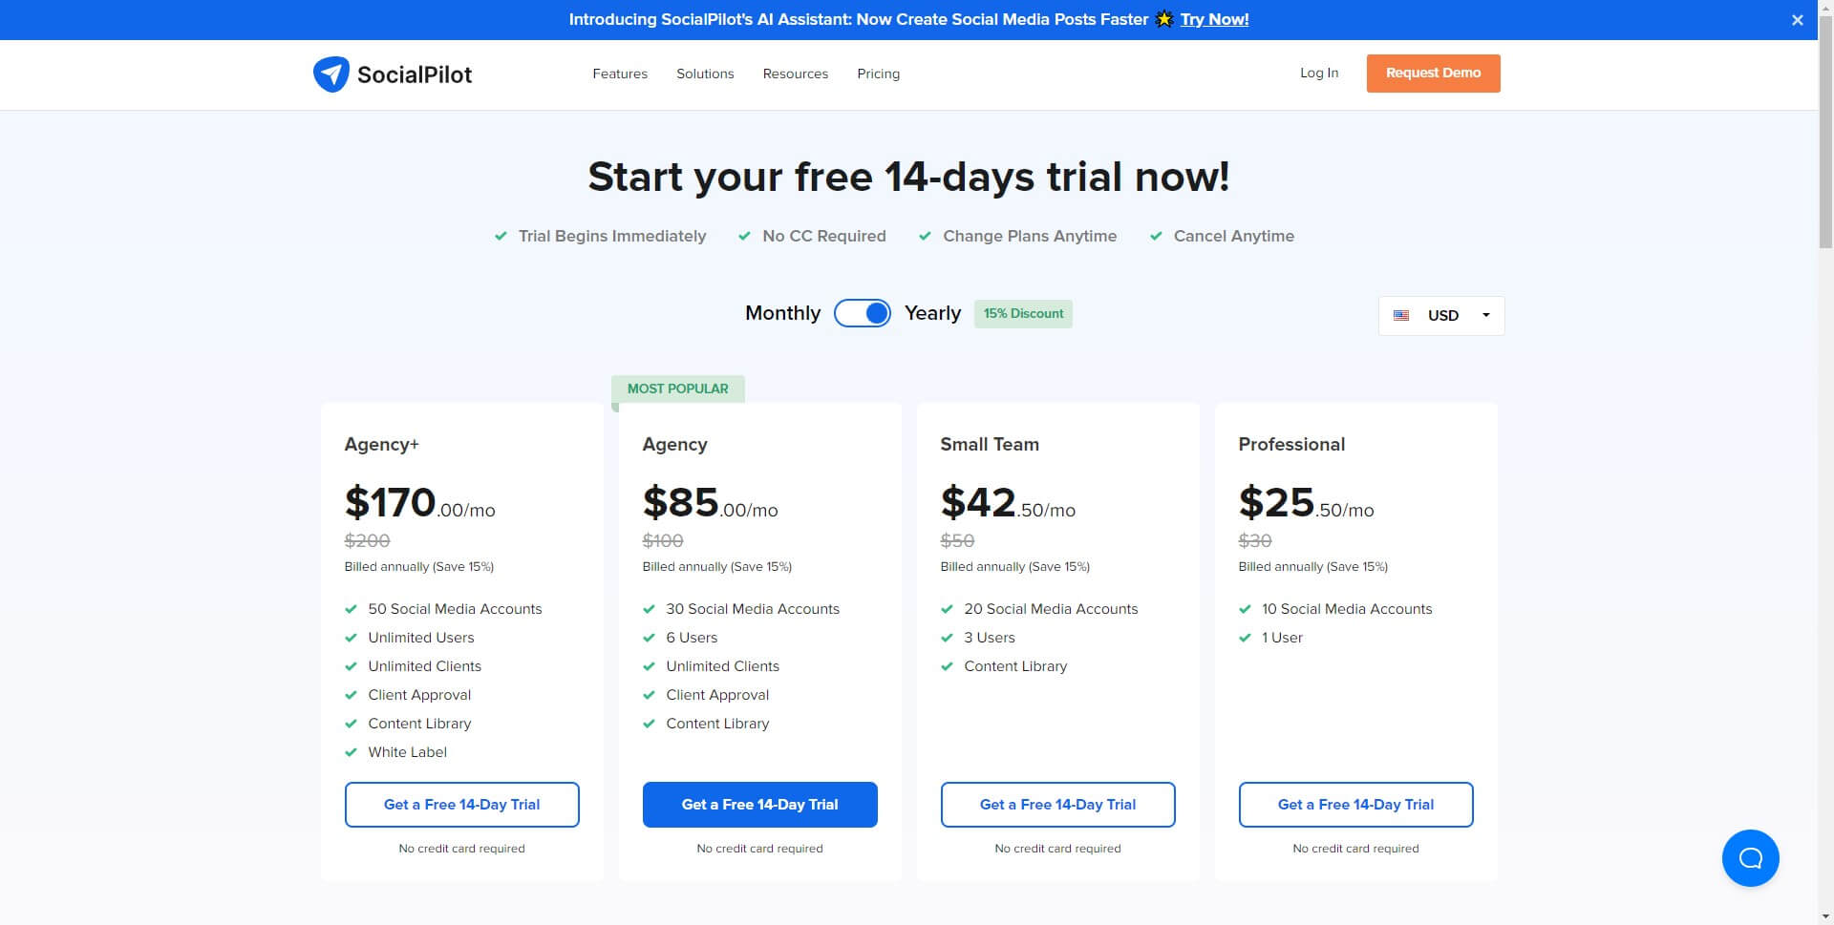Screen dimensions: 1834x925
Task: Open the chat support bubble
Action: click(x=1750, y=857)
